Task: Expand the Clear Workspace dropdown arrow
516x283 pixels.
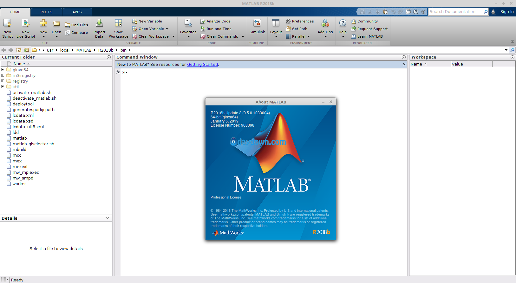Action: (x=173, y=36)
